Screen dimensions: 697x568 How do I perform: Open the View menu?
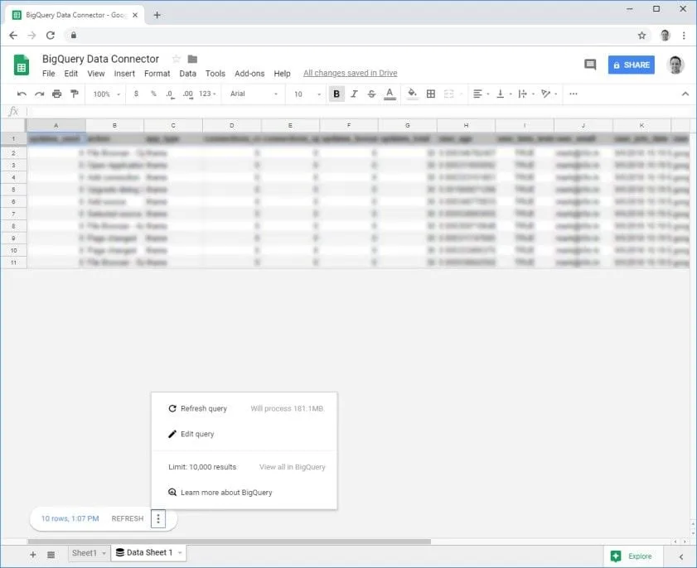[96, 73]
